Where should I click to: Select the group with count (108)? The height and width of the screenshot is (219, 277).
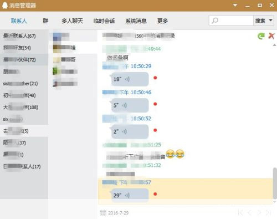(x=24, y=107)
